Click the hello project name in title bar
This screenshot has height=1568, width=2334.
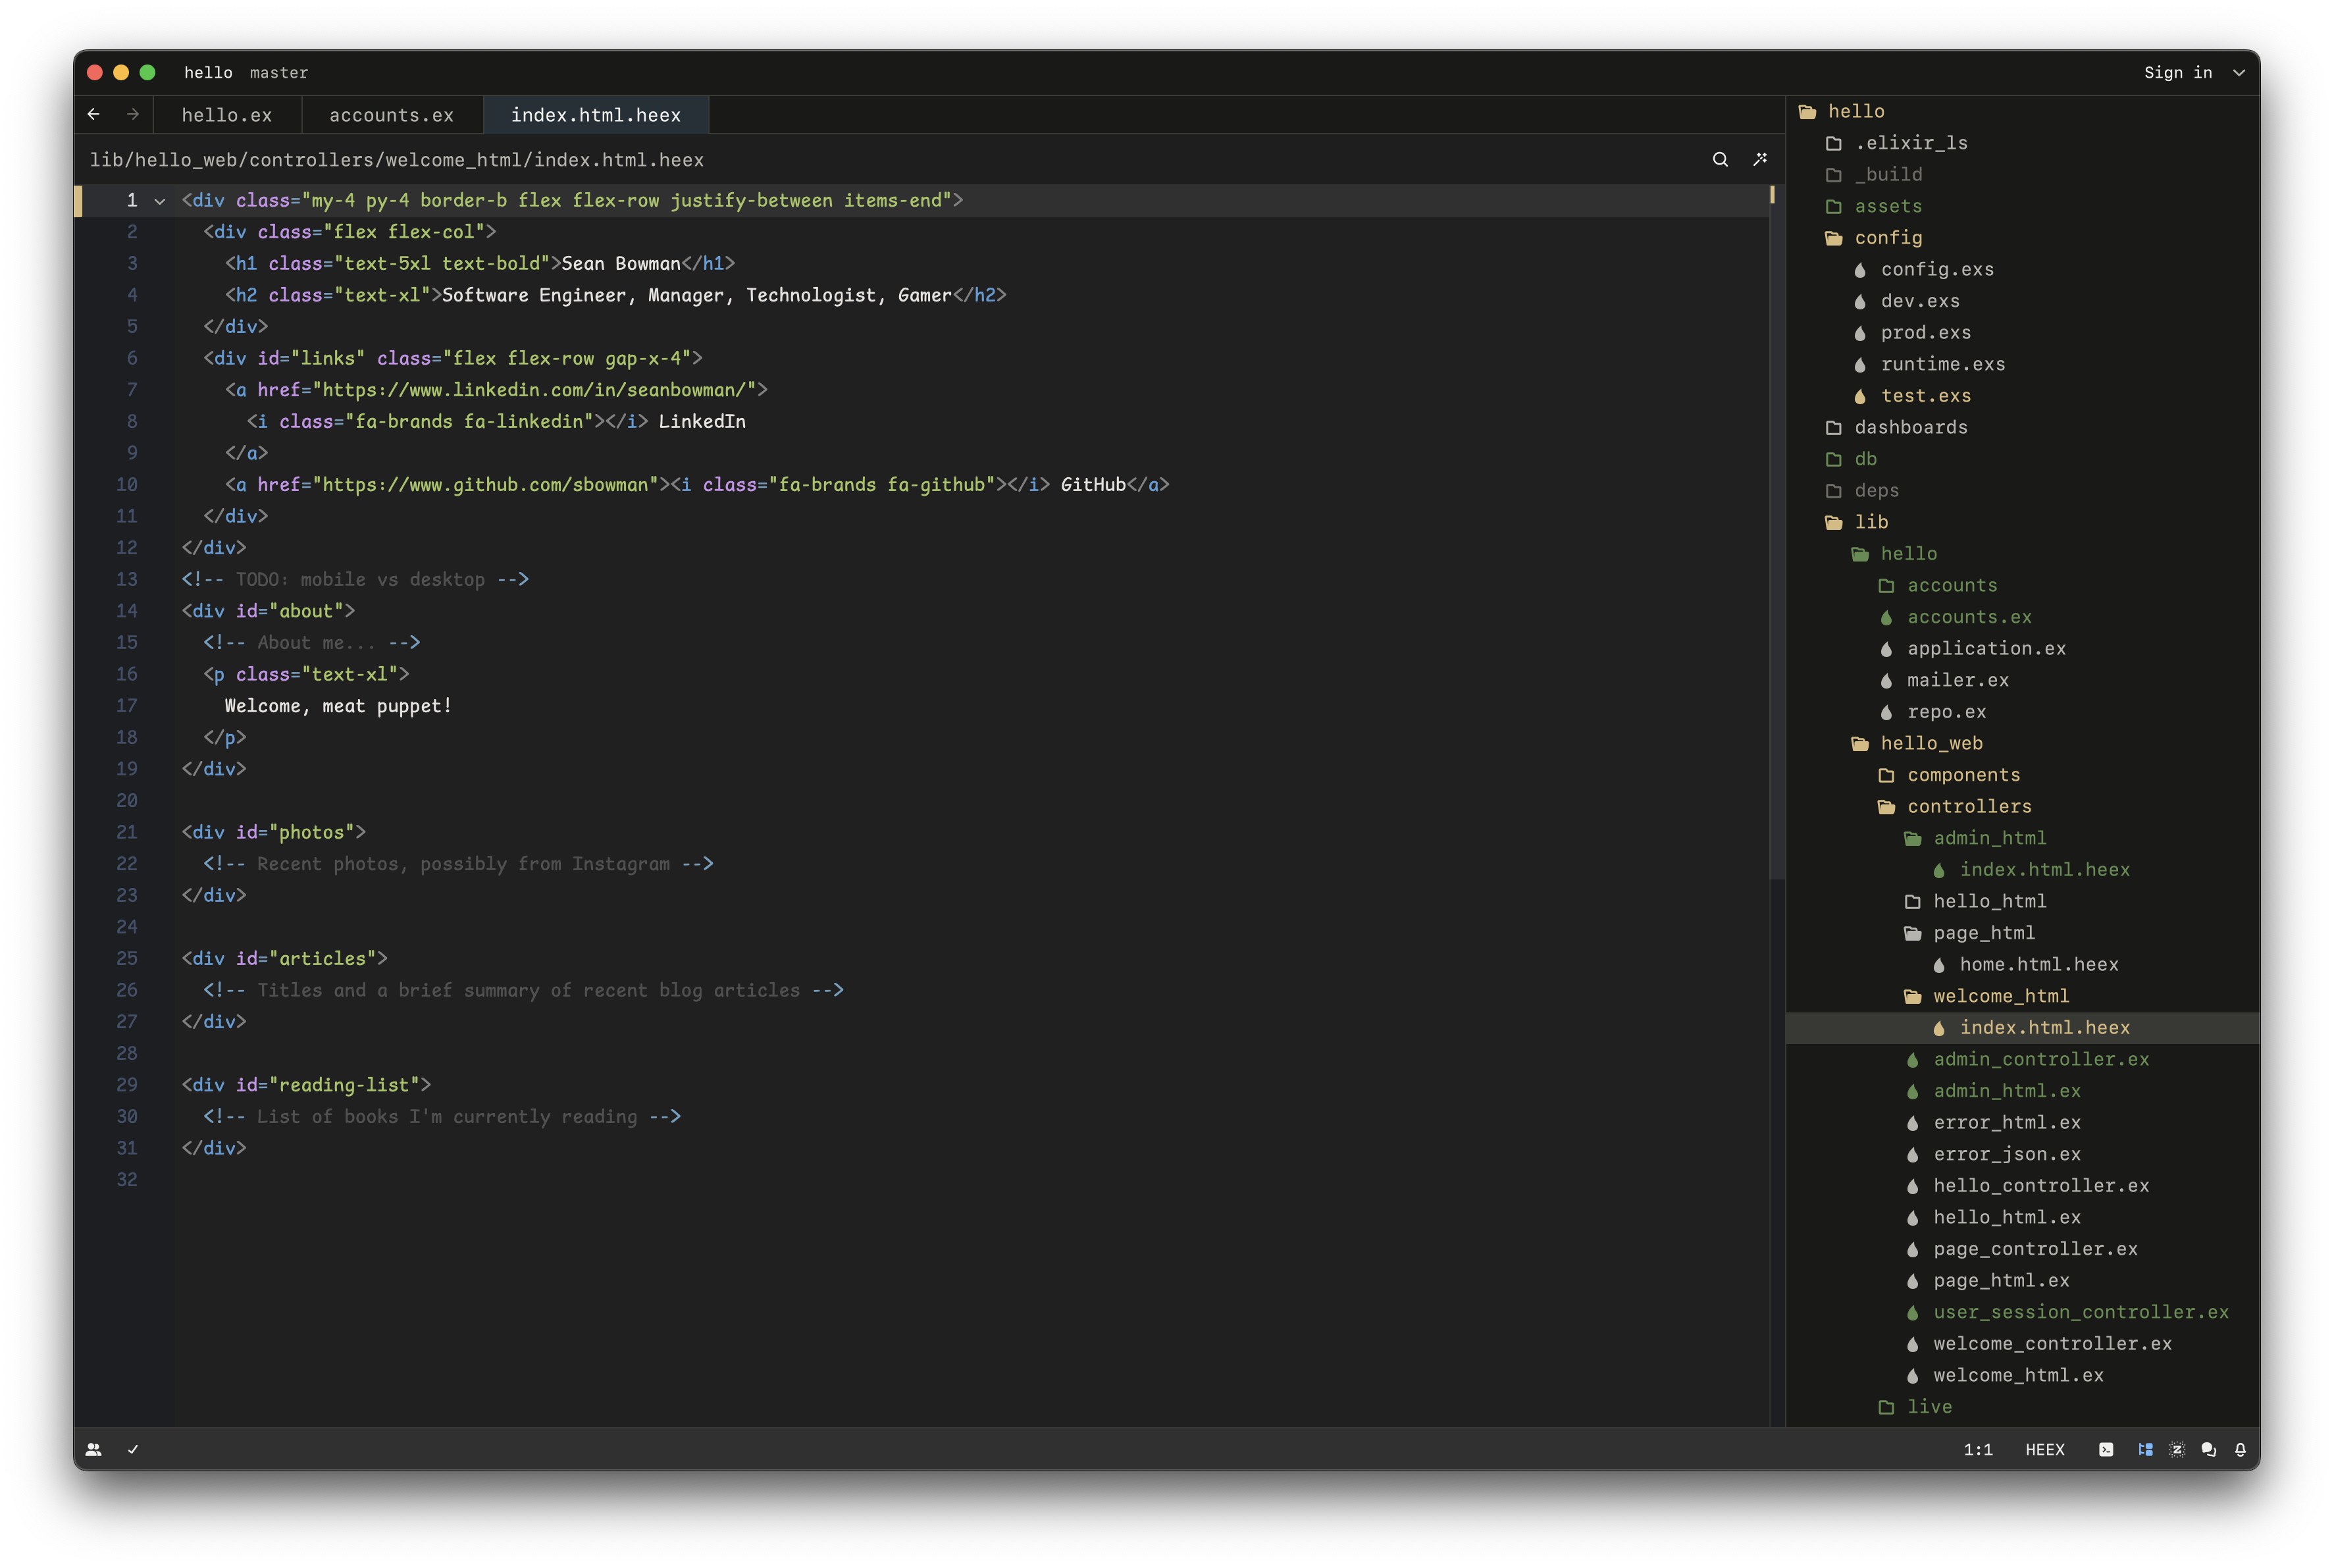point(208,72)
